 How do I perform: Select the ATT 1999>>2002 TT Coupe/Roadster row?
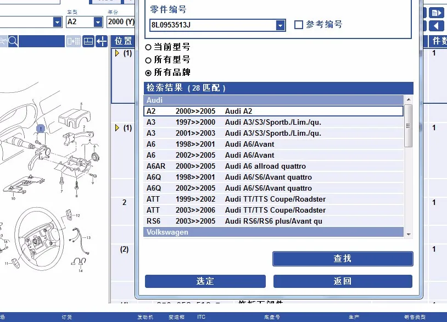click(273, 199)
